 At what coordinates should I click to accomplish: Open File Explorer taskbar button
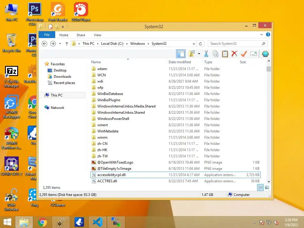[24, 222]
